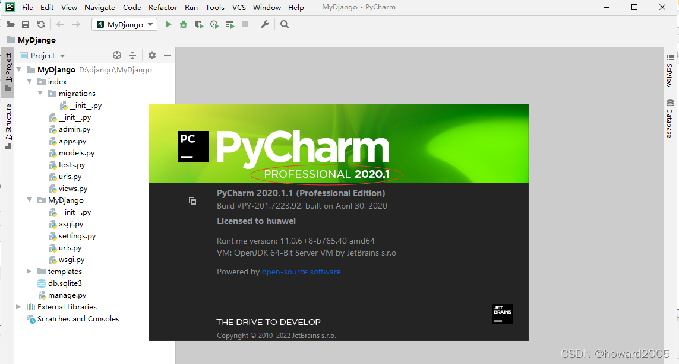The width and height of the screenshot is (679, 364).
Task: Expand the External Libraries node arrow
Action: 18,306
